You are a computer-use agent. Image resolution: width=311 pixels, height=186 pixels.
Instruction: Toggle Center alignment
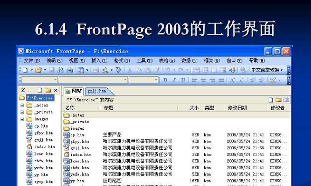tap(203, 80)
